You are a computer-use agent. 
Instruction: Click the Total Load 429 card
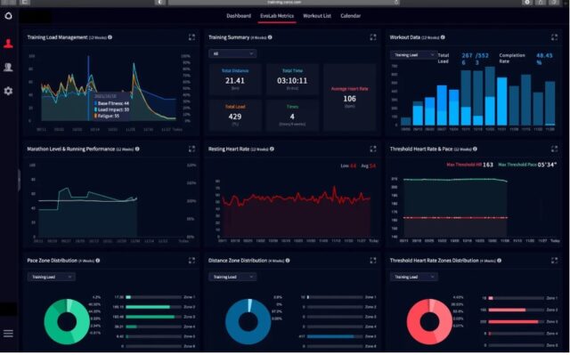235,116
